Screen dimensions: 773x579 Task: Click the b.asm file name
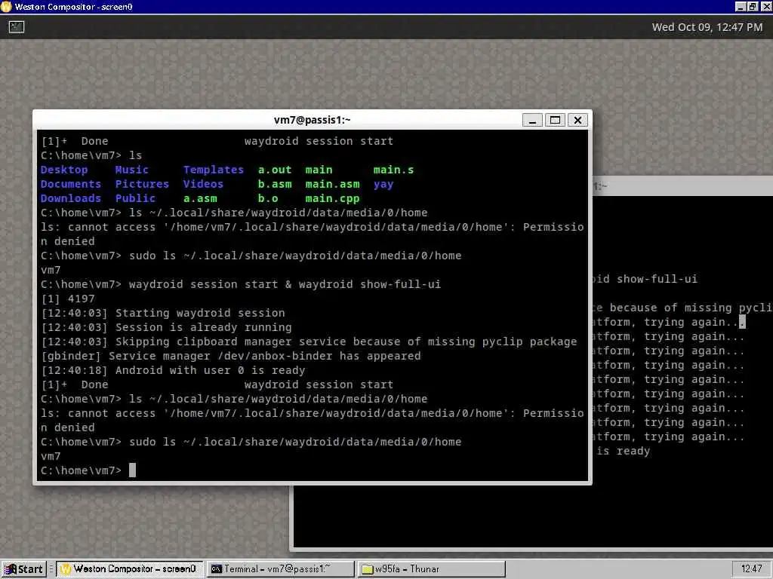click(275, 184)
